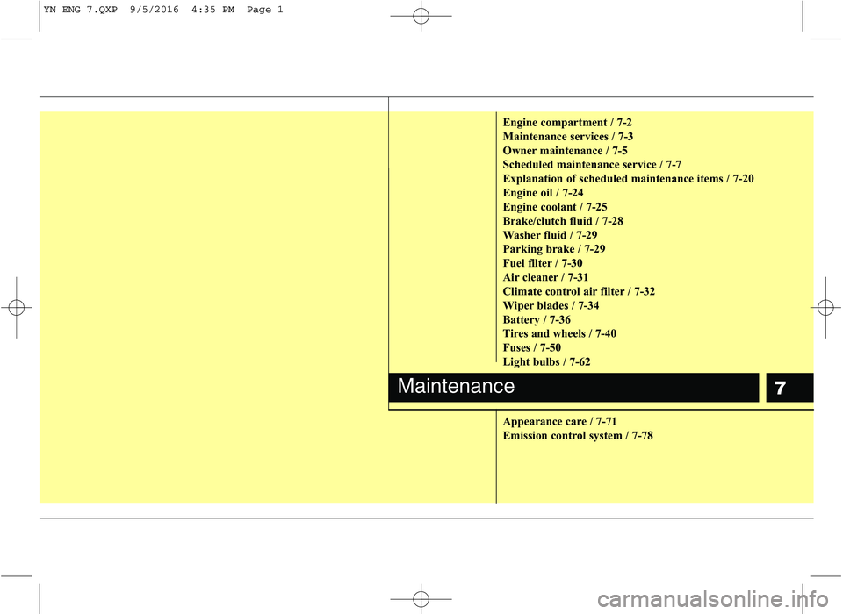The width and height of the screenshot is (843, 614).
Task: Select Emission control system / 7-78
Action: pyautogui.click(x=578, y=436)
